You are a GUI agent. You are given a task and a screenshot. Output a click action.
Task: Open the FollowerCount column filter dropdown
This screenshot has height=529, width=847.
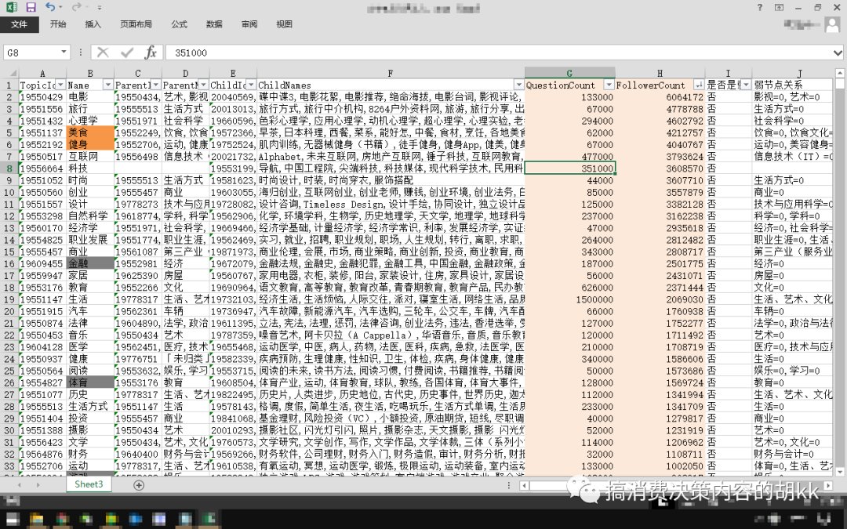pyautogui.click(x=699, y=85)
